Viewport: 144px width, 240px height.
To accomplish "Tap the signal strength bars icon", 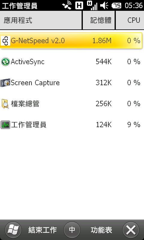I will click(92, 5).
